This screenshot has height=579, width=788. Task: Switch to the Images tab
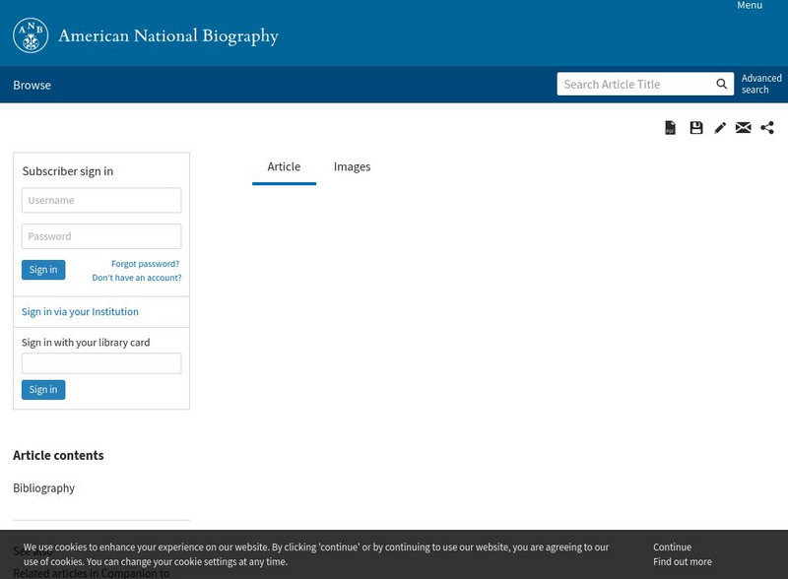point(352,166)
